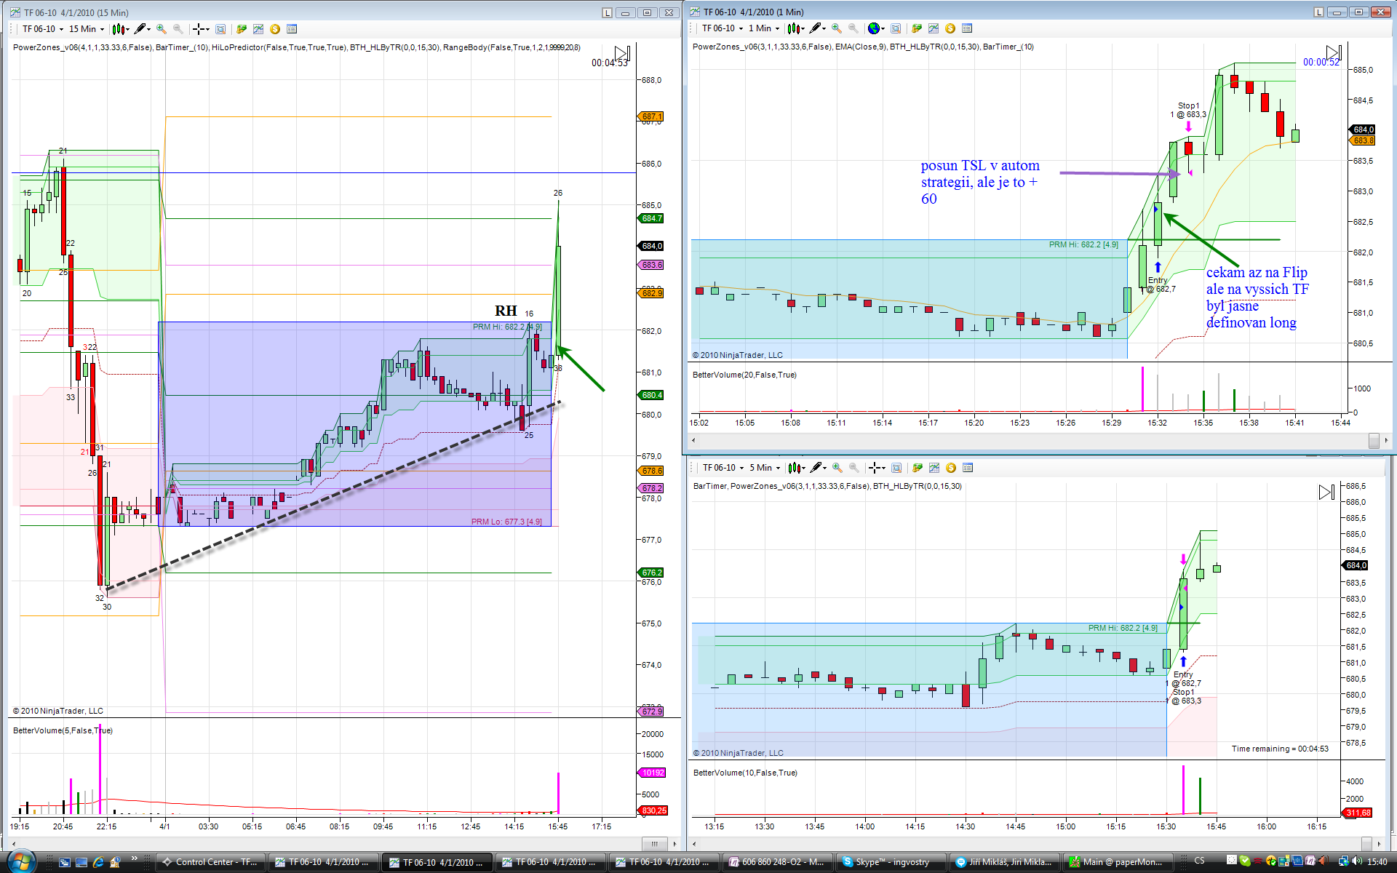Click jump-to-end arrow on 15 Min chart
The image size is (1397, 873).
tap(621, 53)
